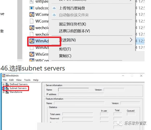The image size is (151, 130).
Task: Click the WlmAdmin title bar app icon
Action: coord(4,76)
